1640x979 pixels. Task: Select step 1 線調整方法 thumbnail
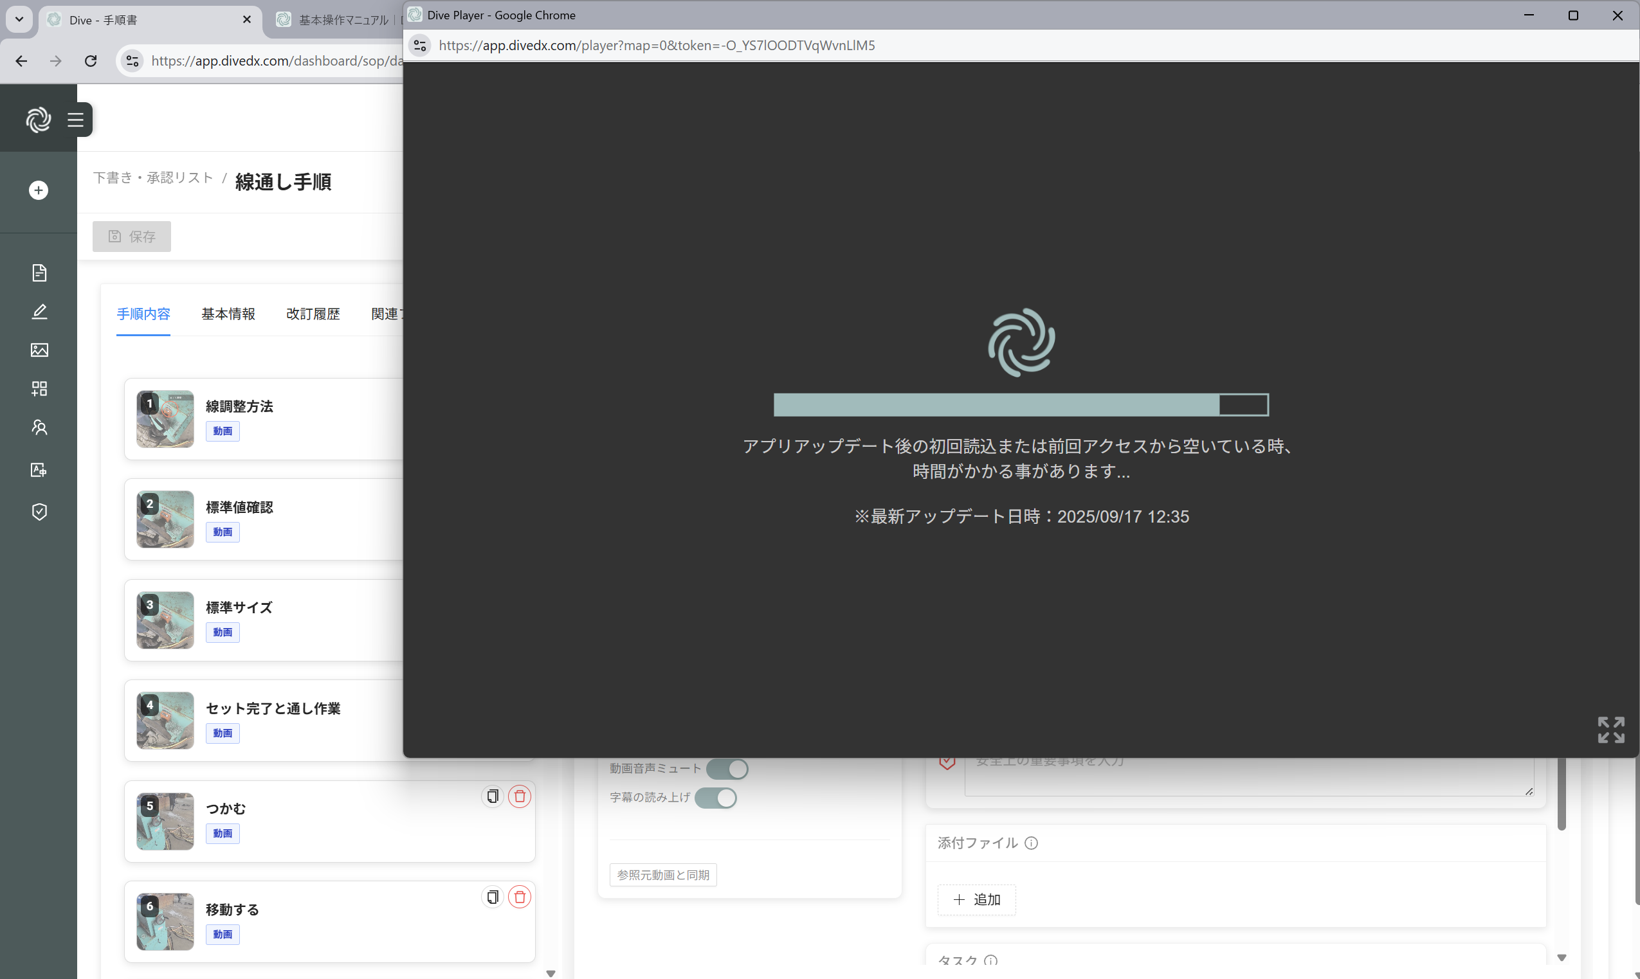[x=165, y=419]
